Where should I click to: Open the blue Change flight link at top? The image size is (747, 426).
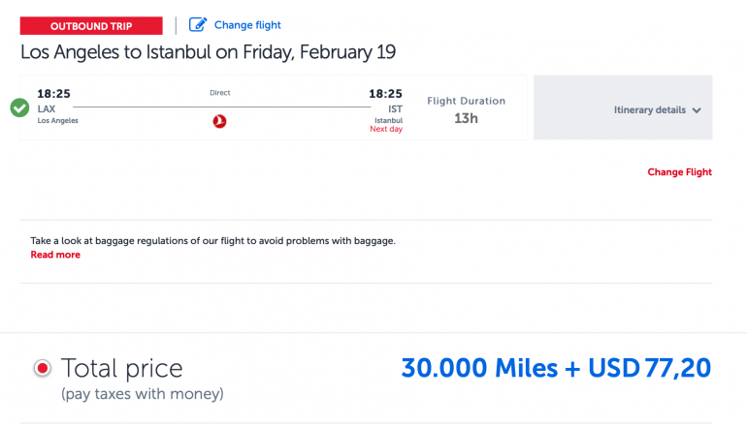247,25
